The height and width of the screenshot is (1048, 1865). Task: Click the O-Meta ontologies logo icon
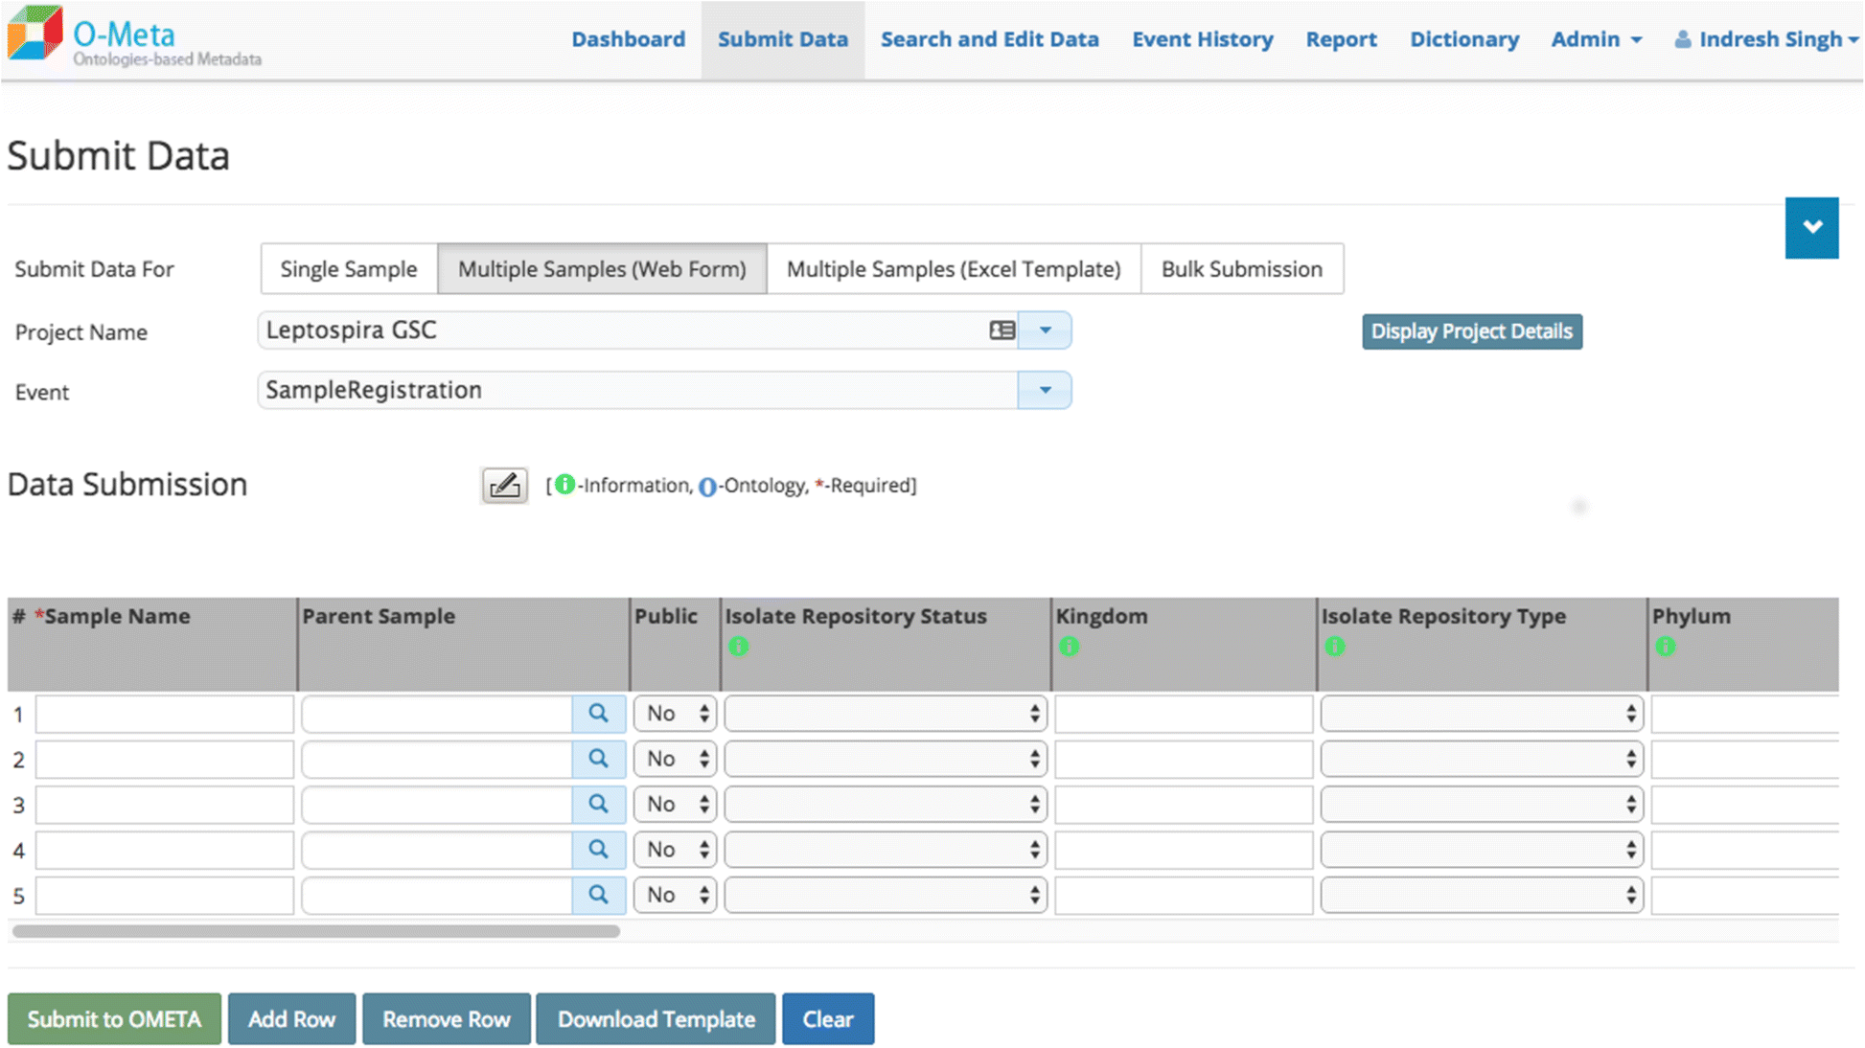tap(35, 35)
